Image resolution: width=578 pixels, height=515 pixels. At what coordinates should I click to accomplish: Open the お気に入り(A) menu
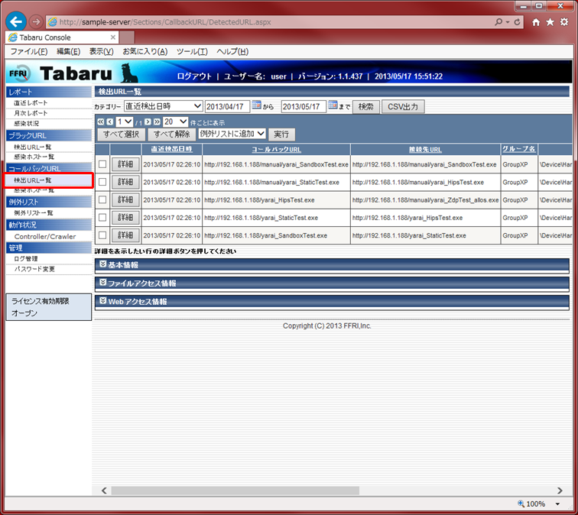(144, 51)
